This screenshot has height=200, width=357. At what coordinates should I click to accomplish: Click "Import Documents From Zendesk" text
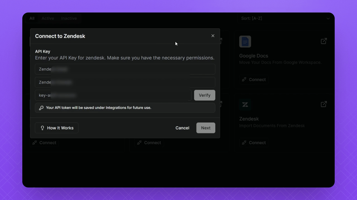[272, 126]
